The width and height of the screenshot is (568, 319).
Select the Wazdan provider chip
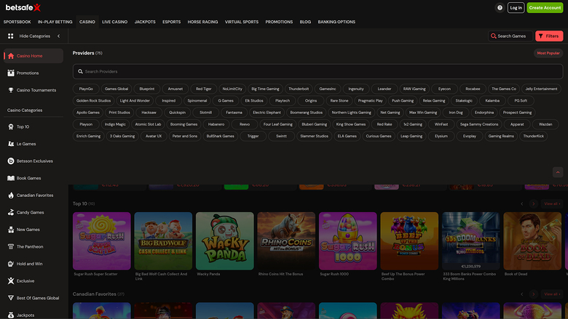pyautogui.click(x=545, y=124)
